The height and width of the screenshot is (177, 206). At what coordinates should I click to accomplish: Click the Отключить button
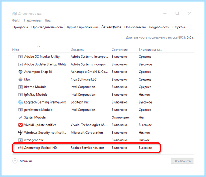pos(182,161)
